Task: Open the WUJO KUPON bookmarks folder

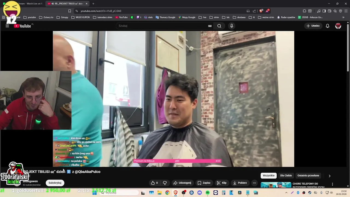Action: coord(80,17)
